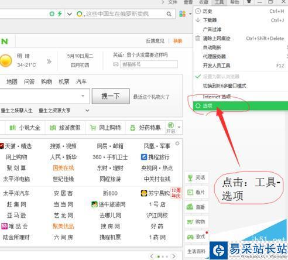
Task: Choose 清除上网痕迹 in the tools menu
Action: tap(241, 38)
